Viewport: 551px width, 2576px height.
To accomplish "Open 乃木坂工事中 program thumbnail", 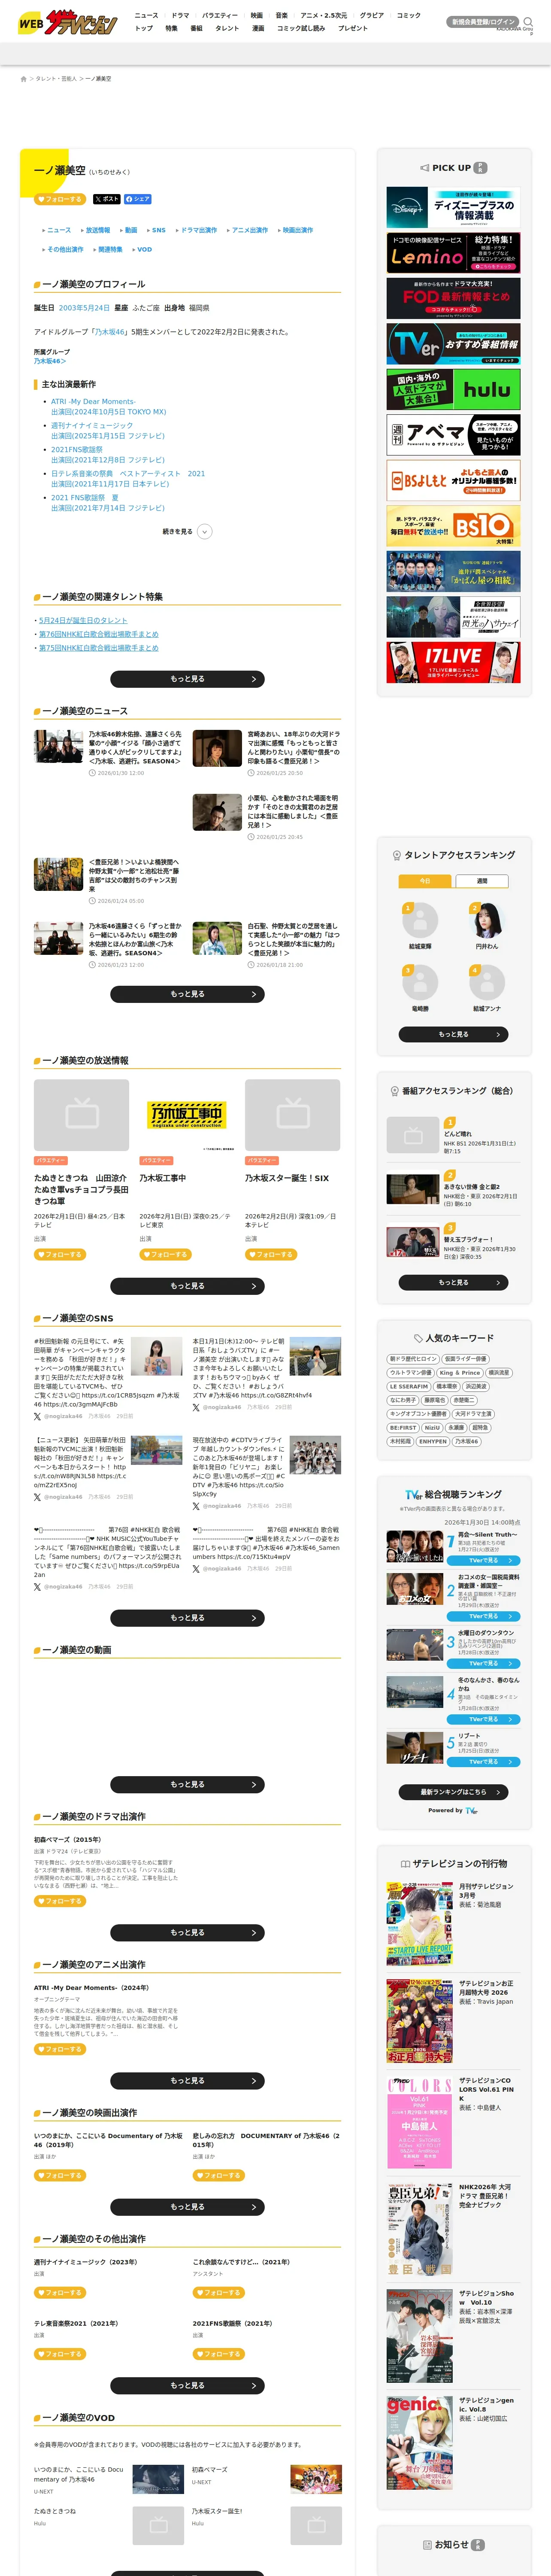I will [x=187, y=1115].
